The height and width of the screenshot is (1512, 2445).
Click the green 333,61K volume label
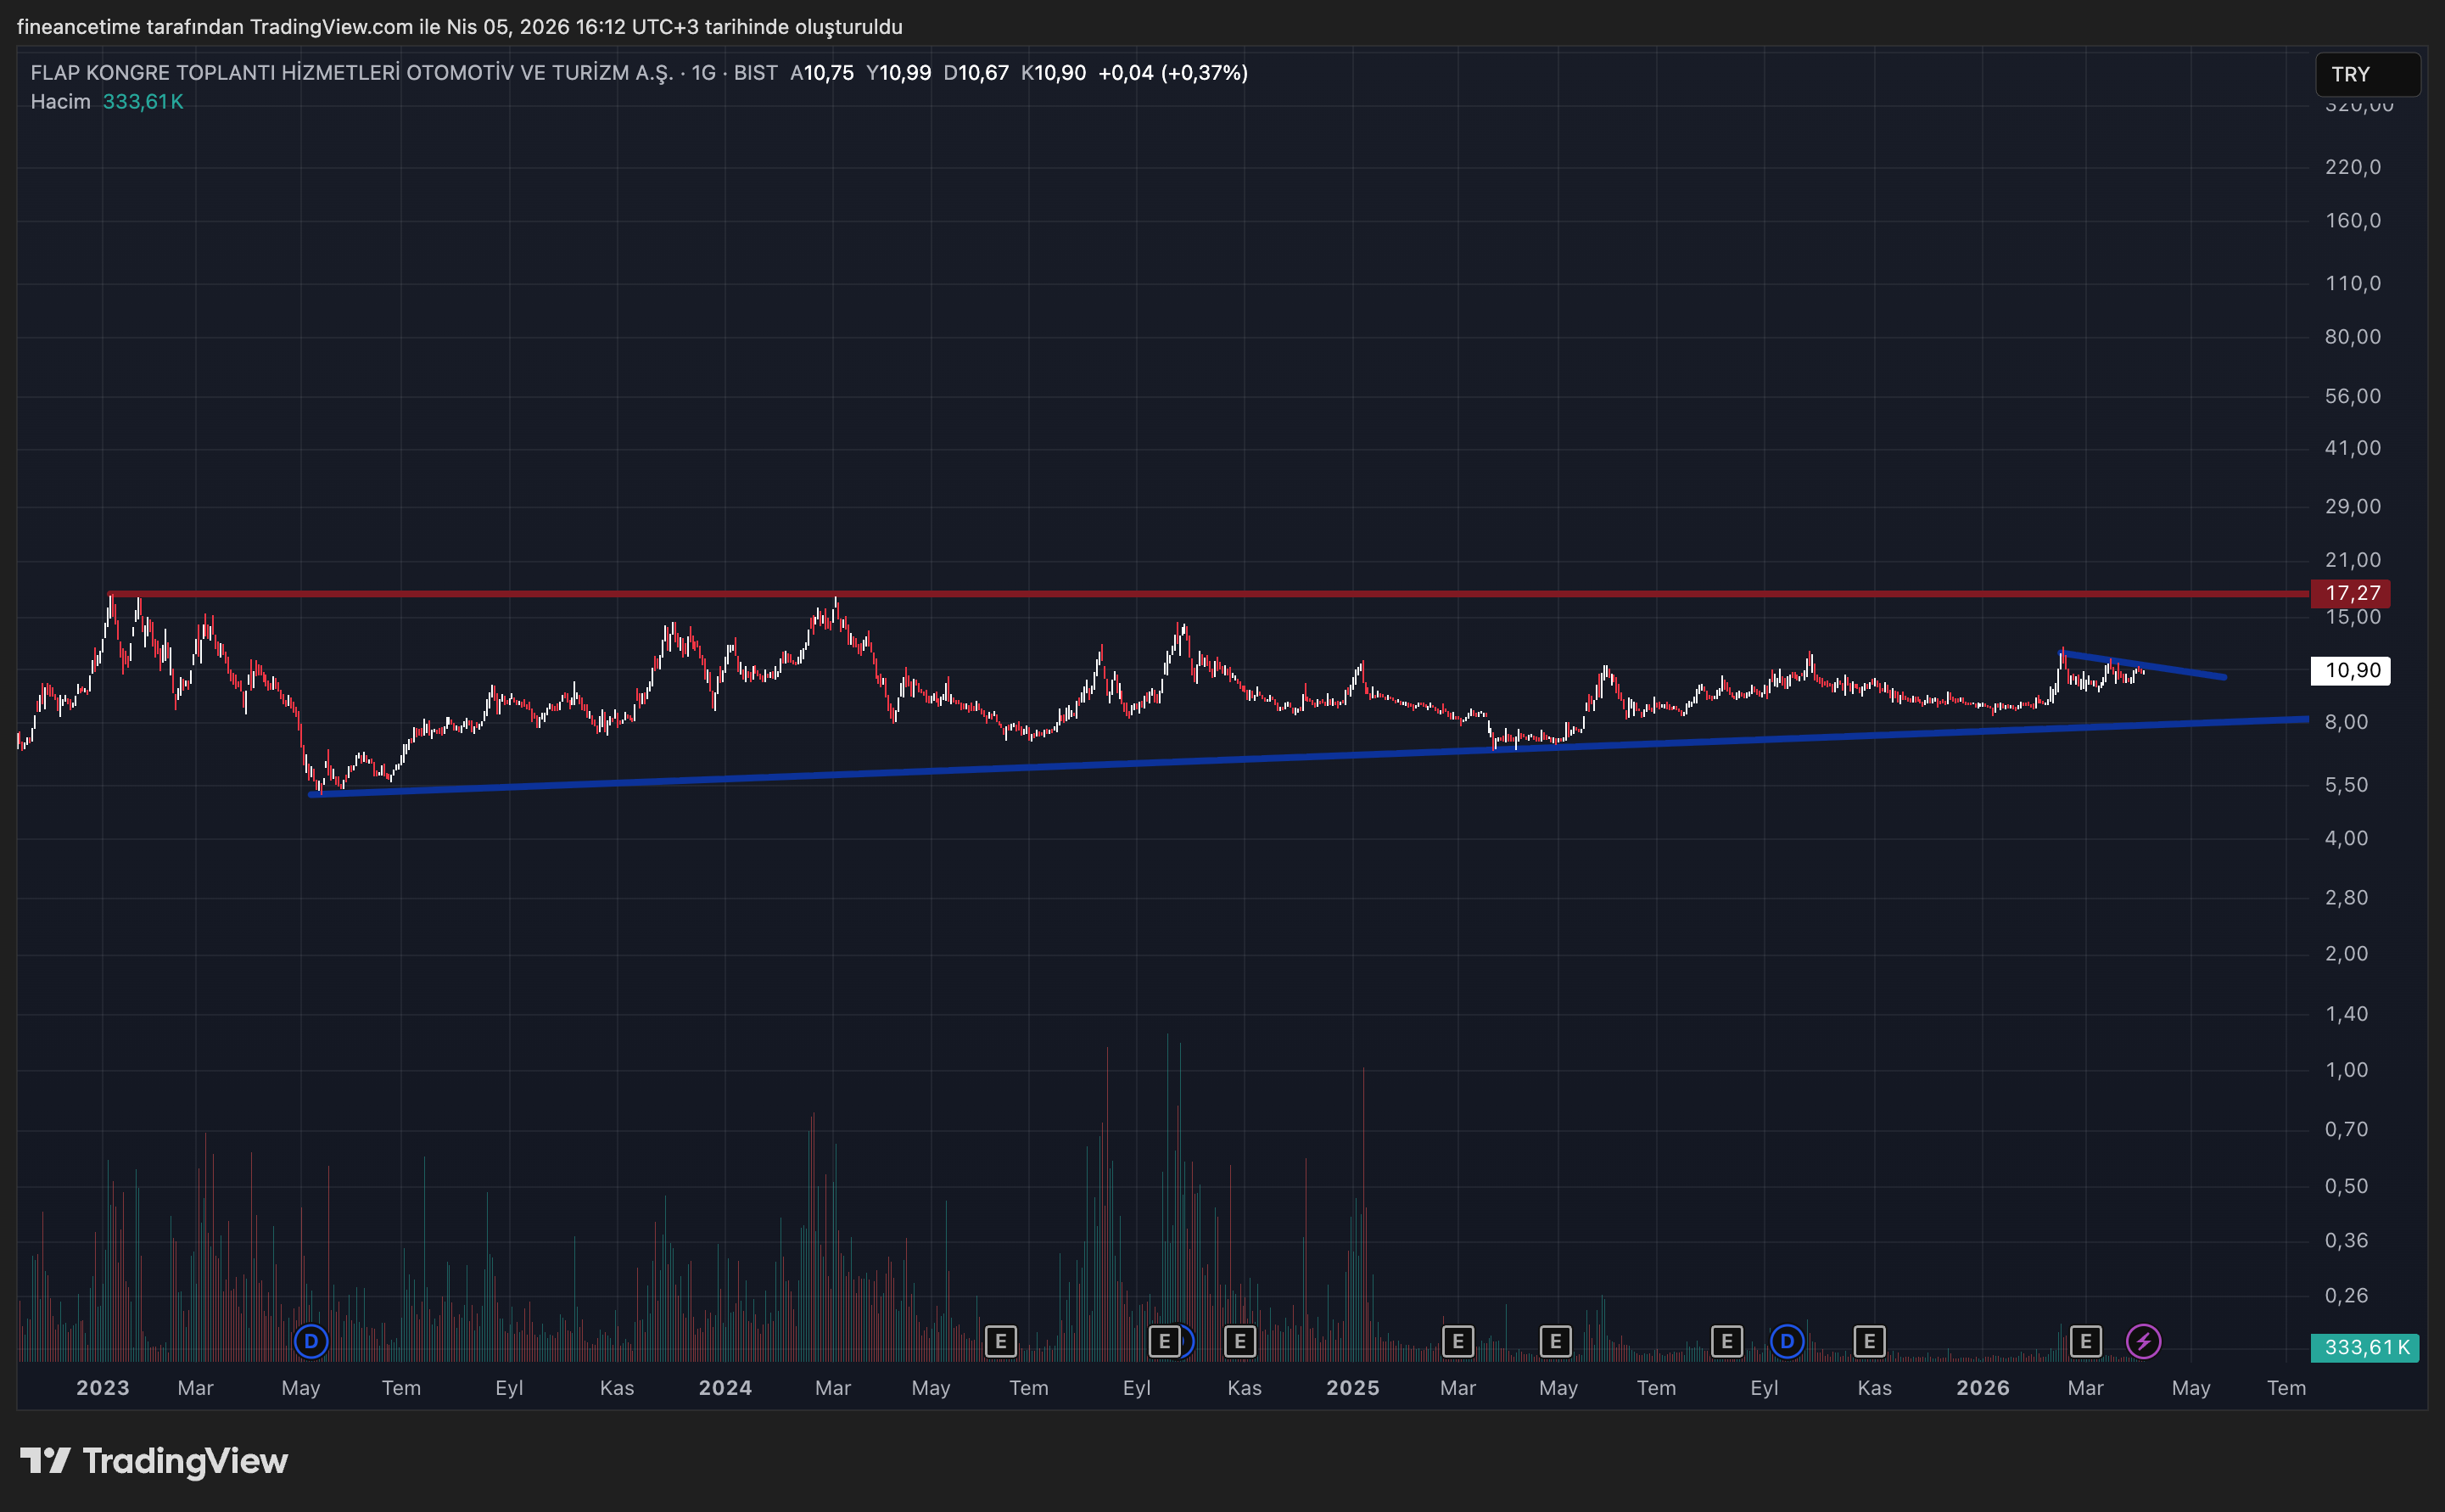[x=2365, y=1347]
